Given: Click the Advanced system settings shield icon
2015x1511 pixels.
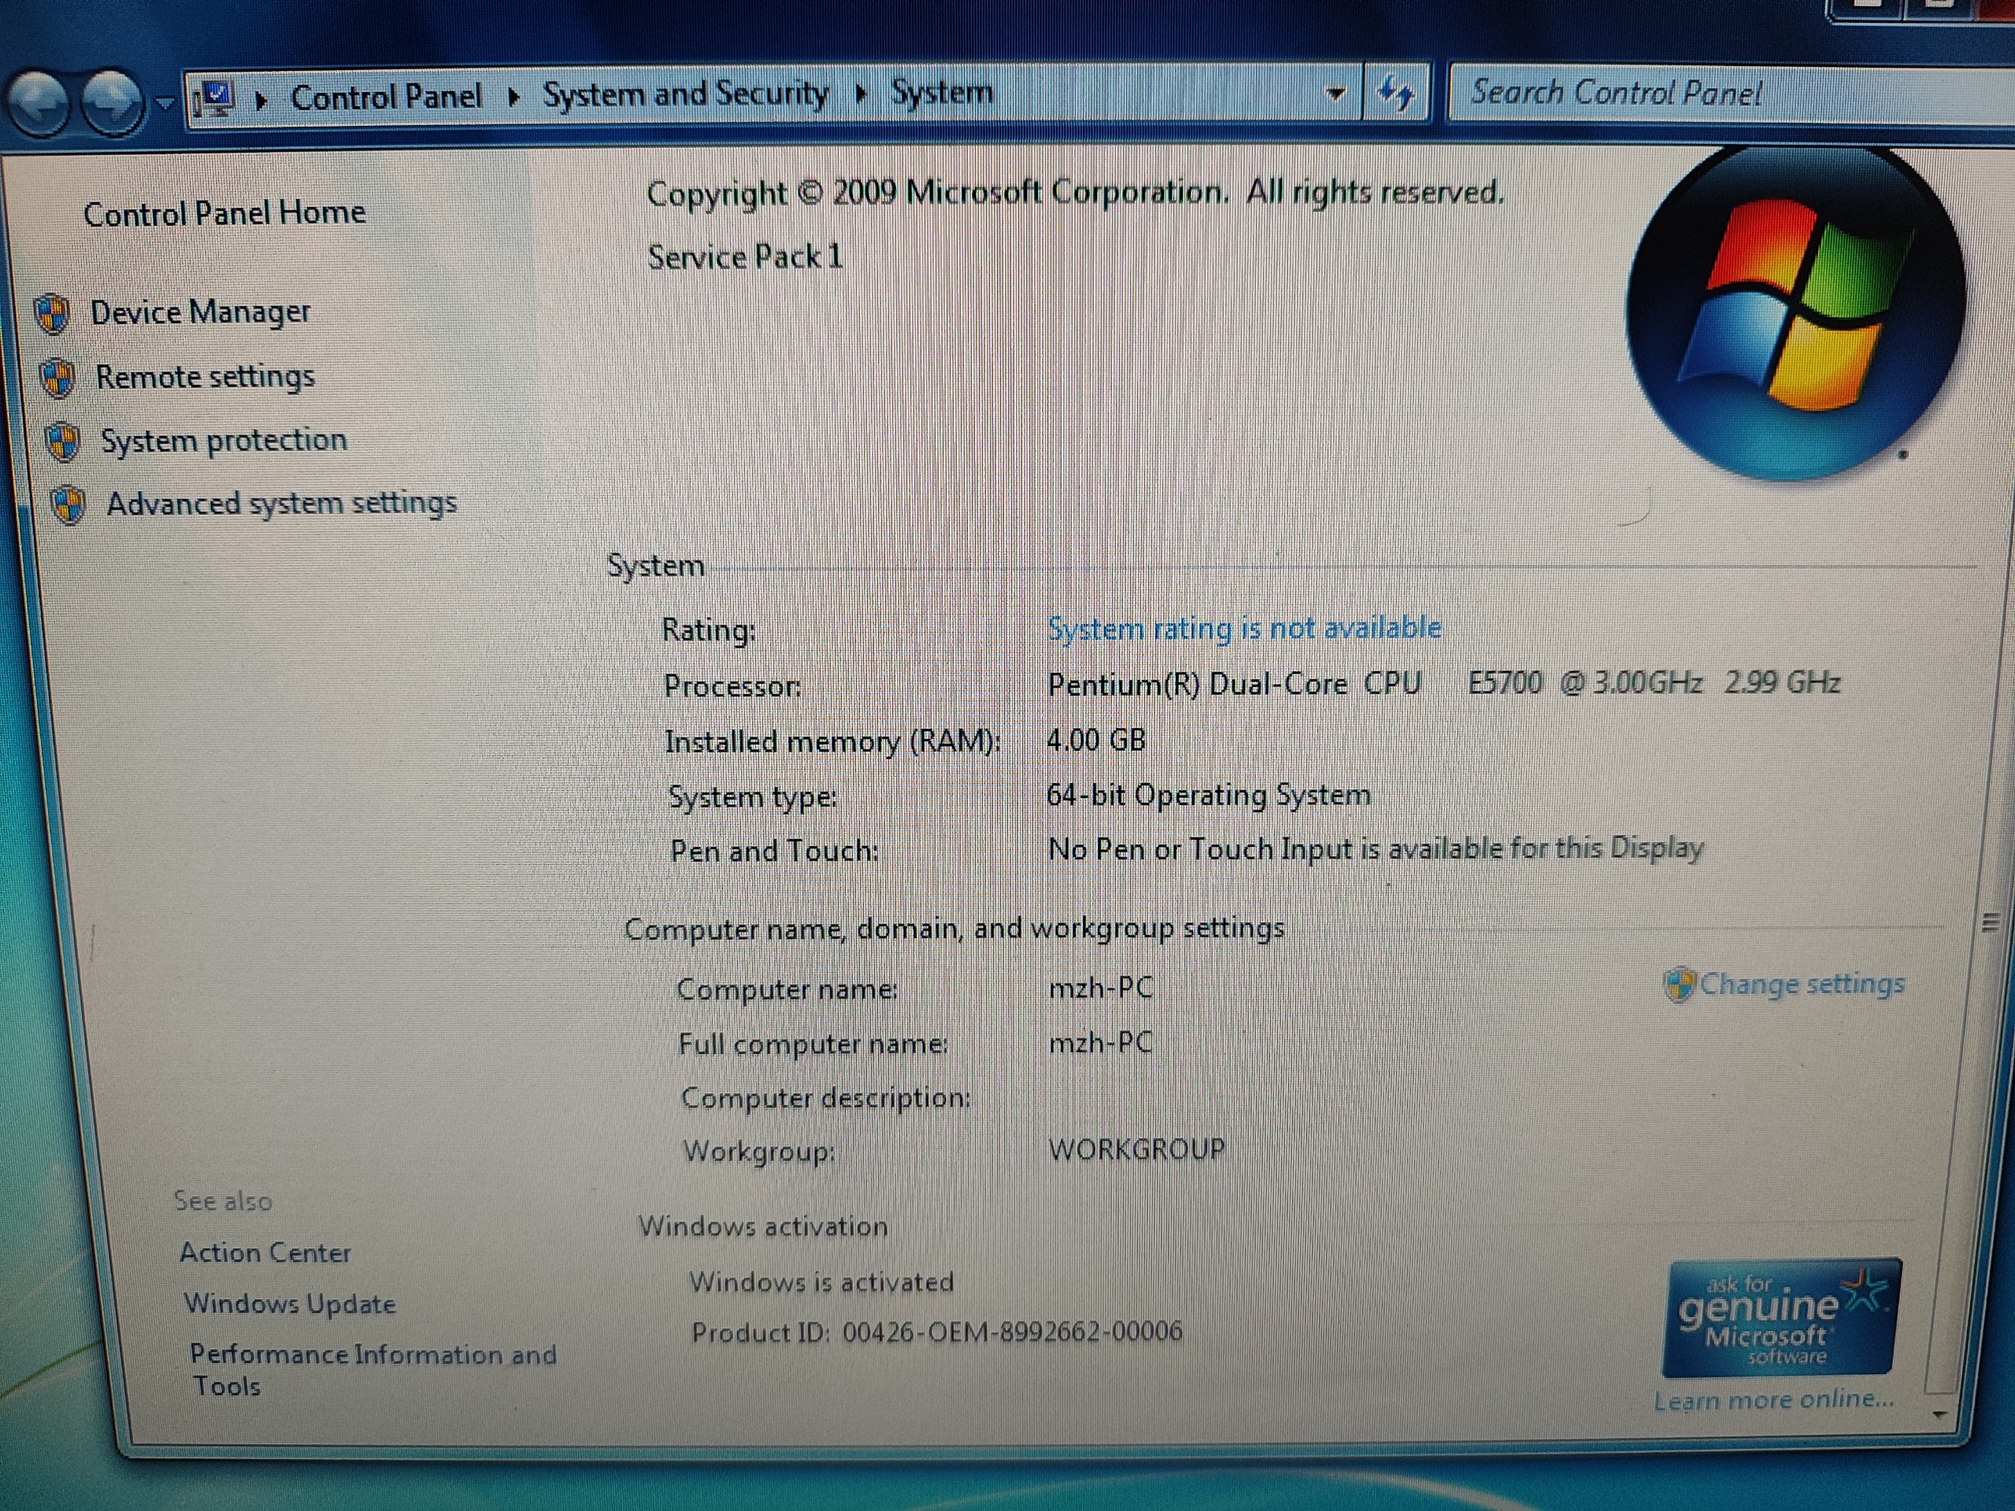Looking at the screenshot, I should pos(68,505).
